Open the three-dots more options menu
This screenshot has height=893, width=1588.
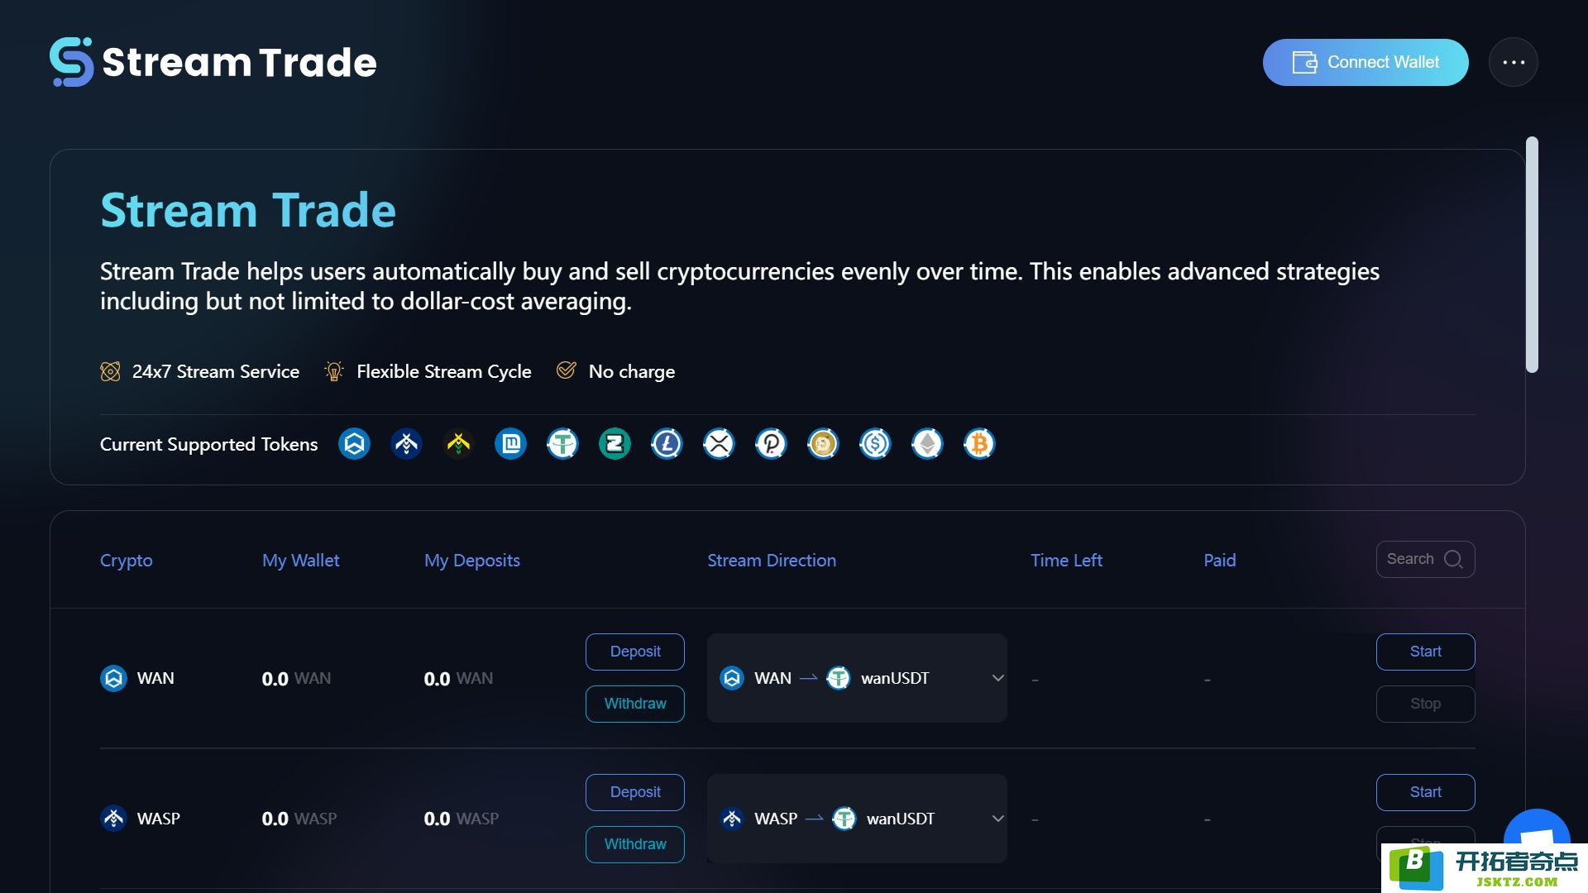(1513, 62)
